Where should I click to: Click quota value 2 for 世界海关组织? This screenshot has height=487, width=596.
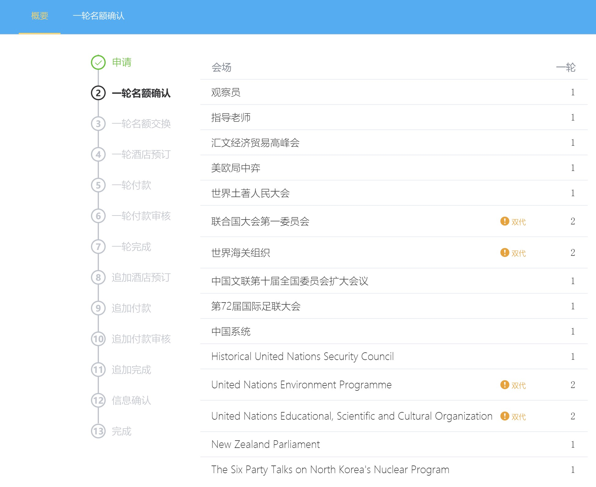click(x=573, y=252)
